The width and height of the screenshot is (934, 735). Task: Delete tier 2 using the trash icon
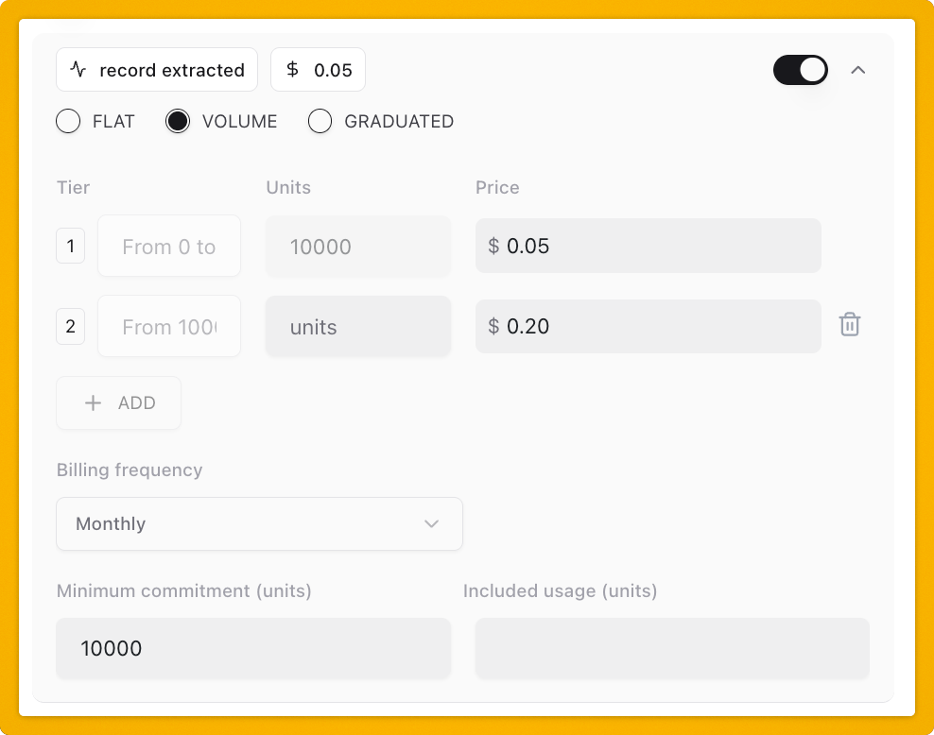[x=850, y=324]
